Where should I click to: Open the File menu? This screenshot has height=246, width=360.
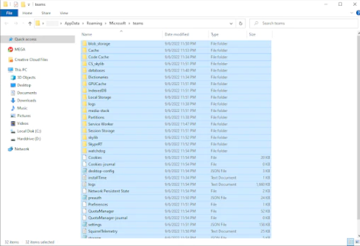(x=9, y=13)
